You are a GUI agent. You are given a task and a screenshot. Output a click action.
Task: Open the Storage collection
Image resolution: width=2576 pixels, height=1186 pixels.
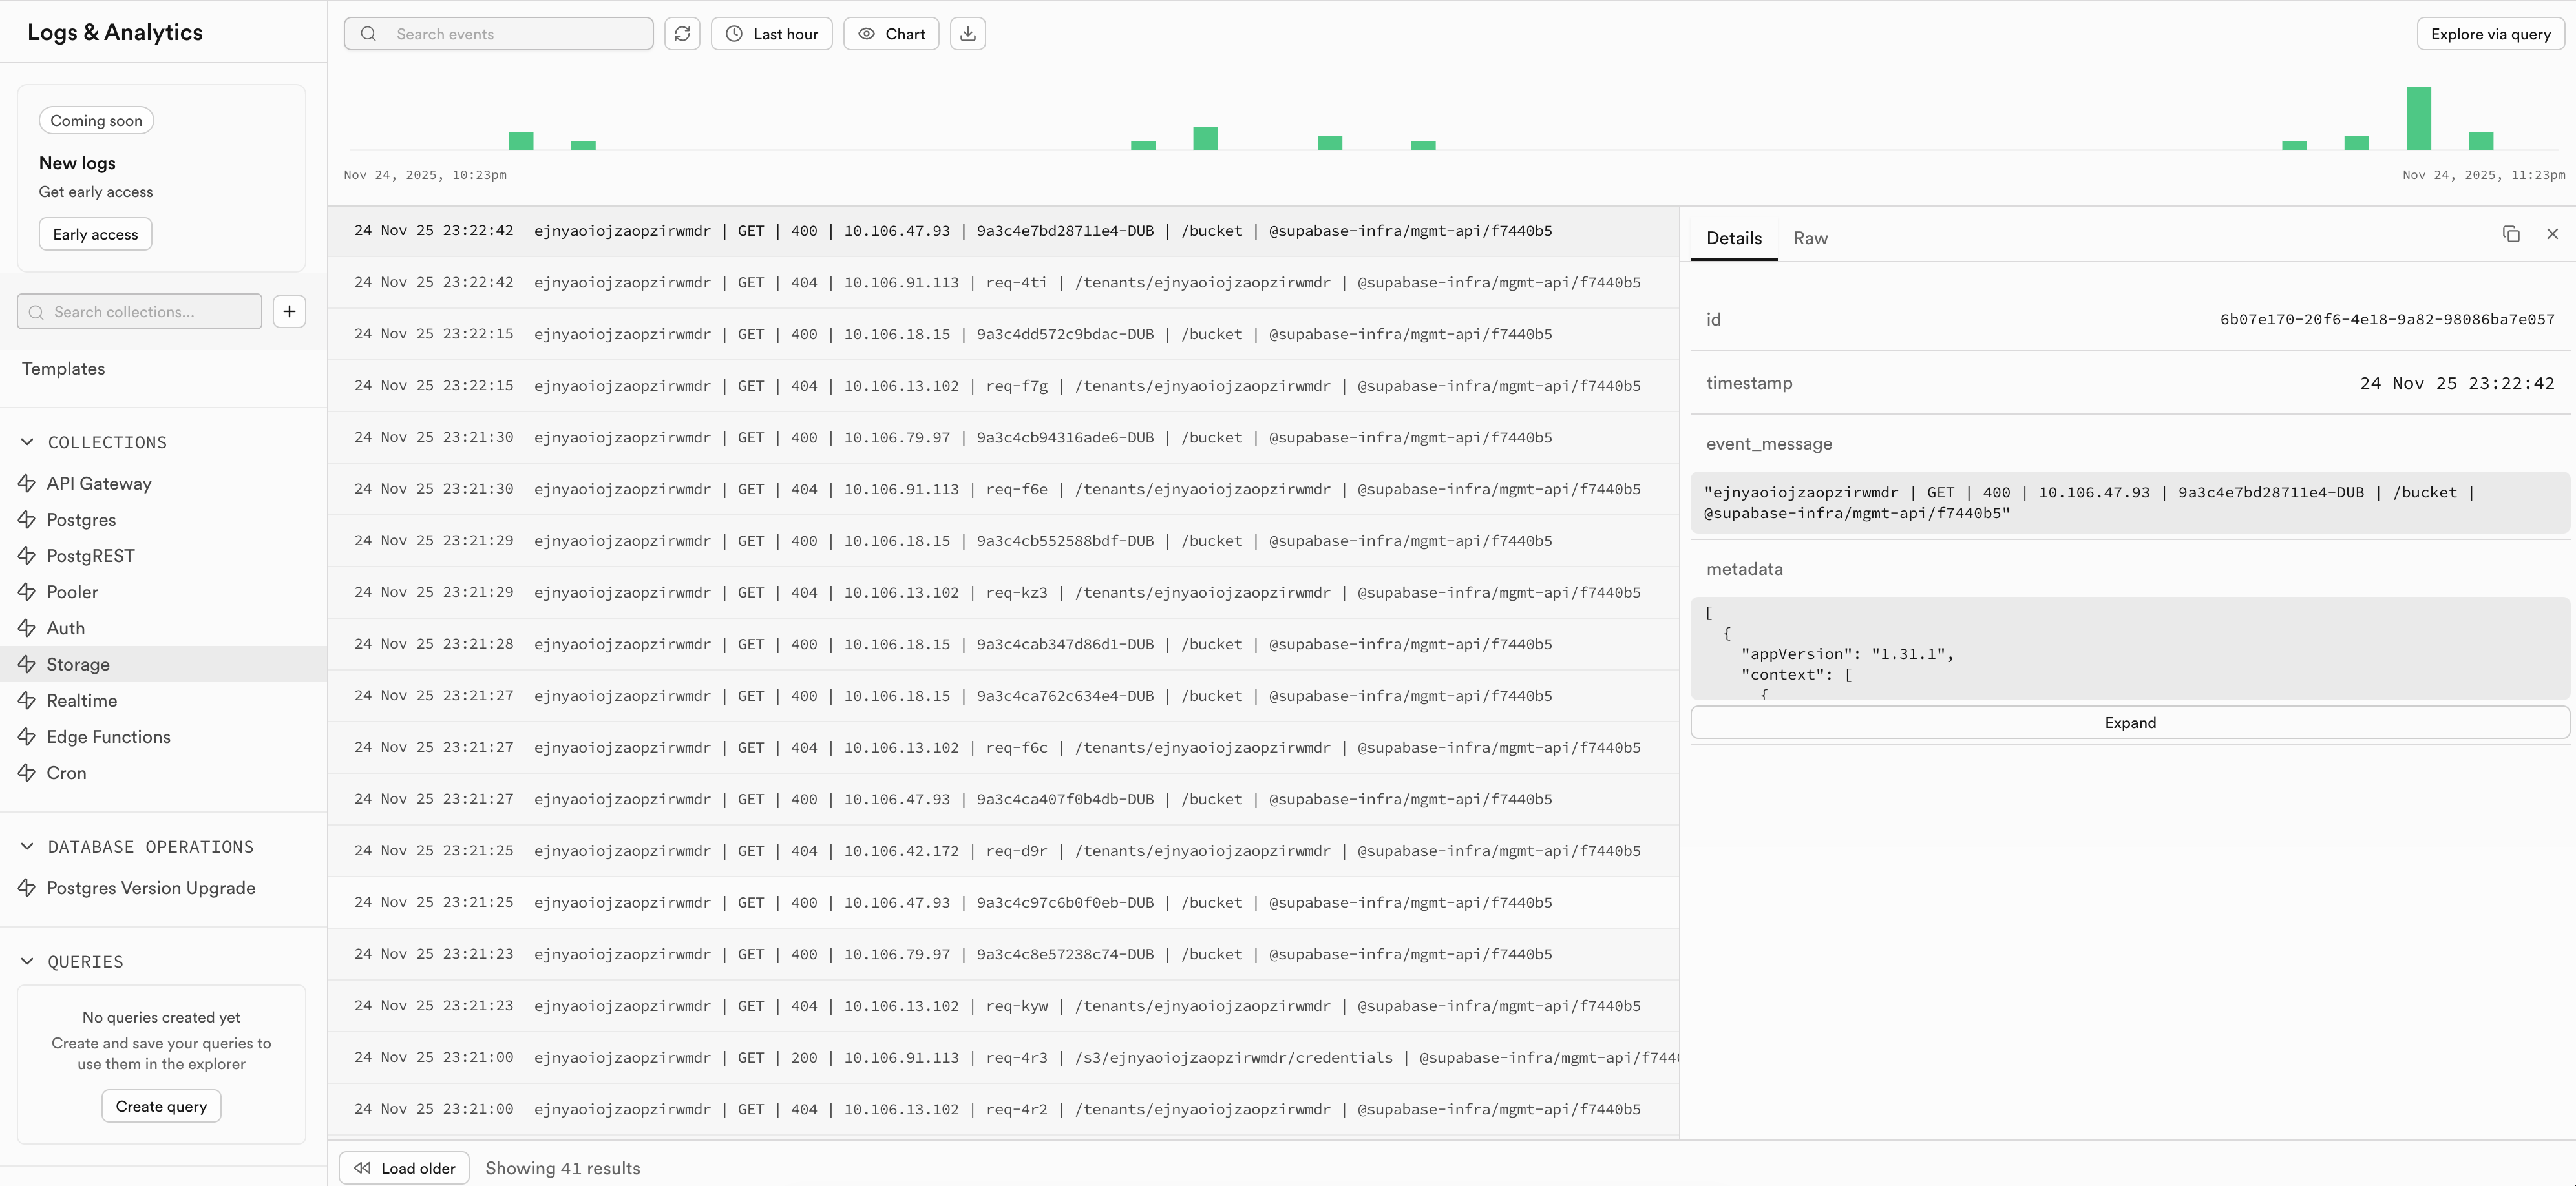coord(78,665)
